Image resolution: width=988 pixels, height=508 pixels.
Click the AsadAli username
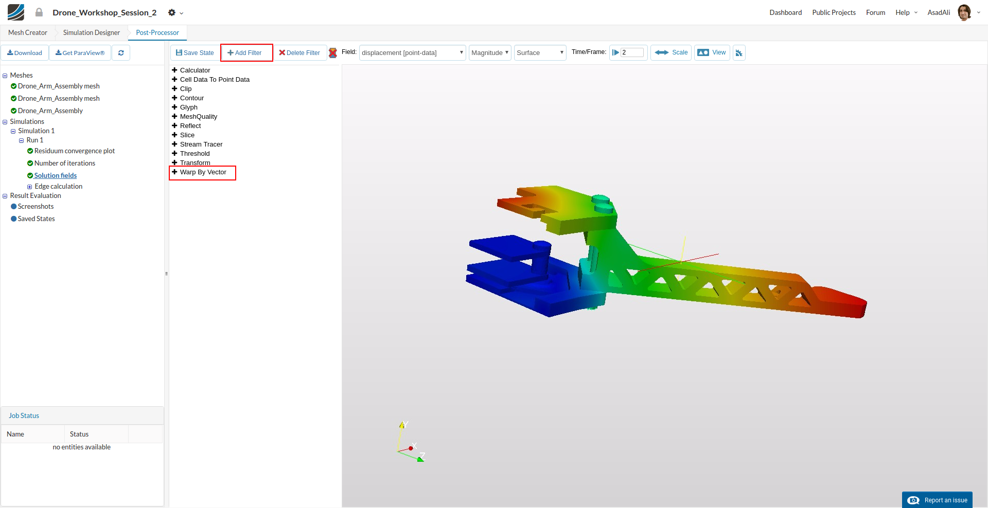click(x=939, y=12)
